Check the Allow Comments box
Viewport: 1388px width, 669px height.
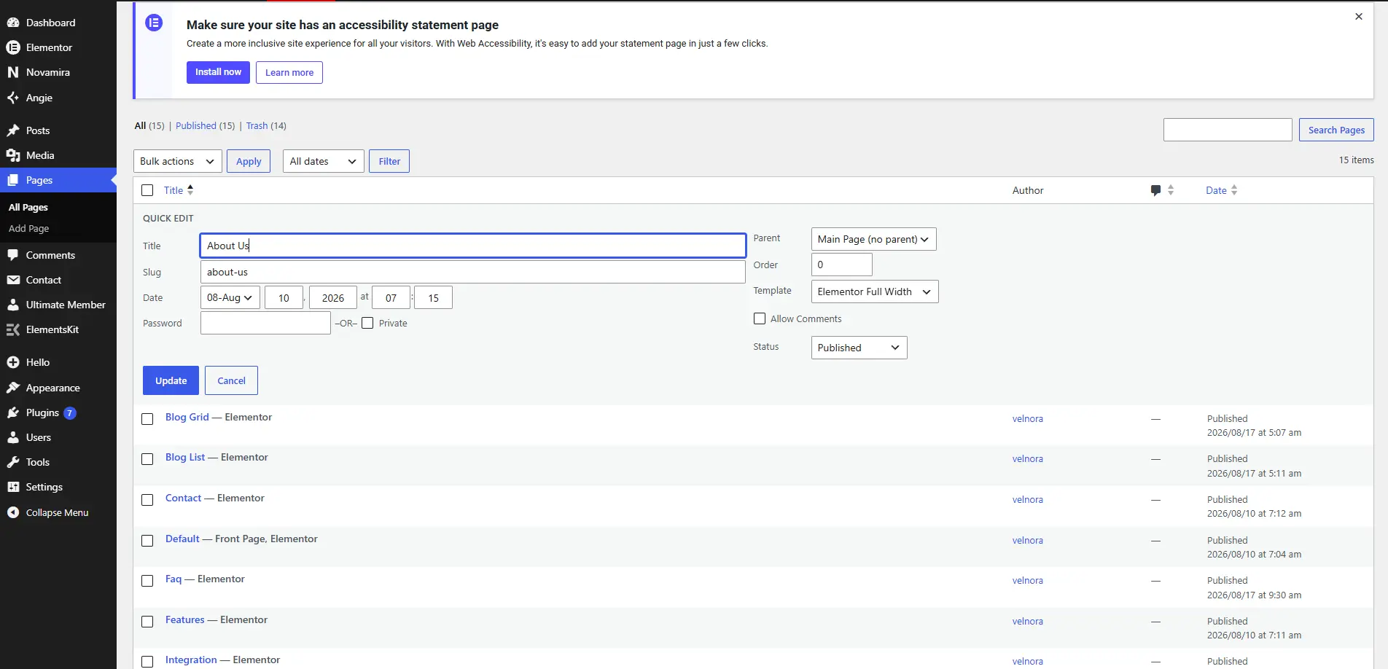(x=760, y=318)
